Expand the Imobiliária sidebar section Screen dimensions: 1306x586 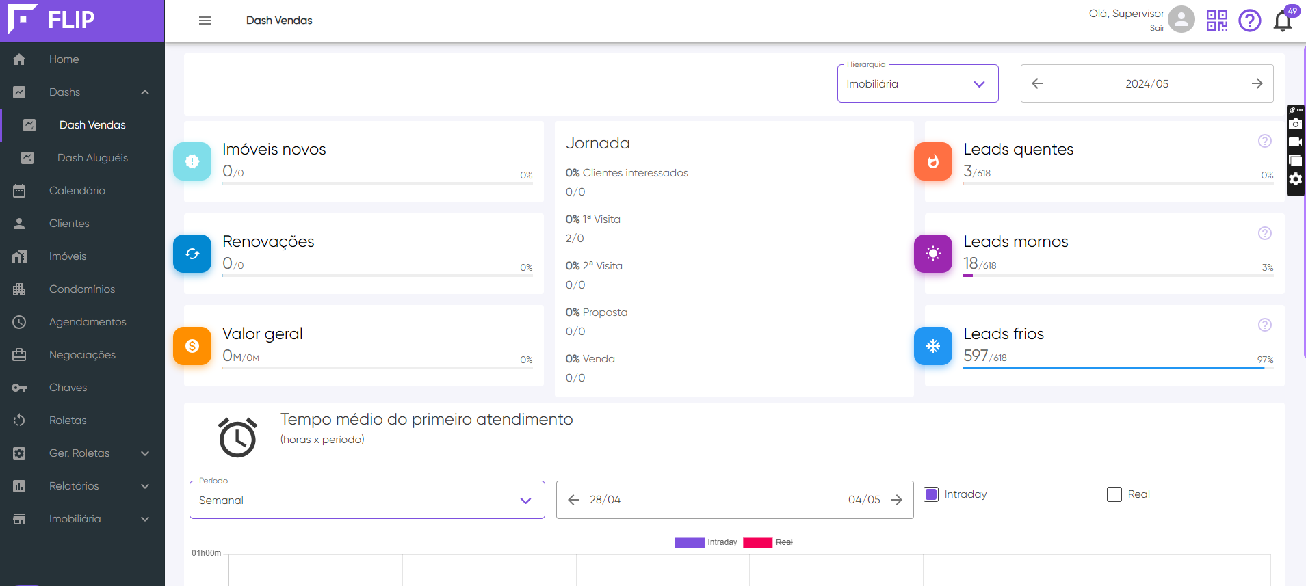(x=145, y=519)
